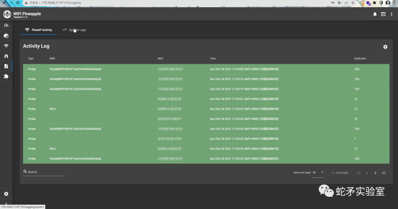
Task: Open the web terminal icon
Action: (383, 14)
